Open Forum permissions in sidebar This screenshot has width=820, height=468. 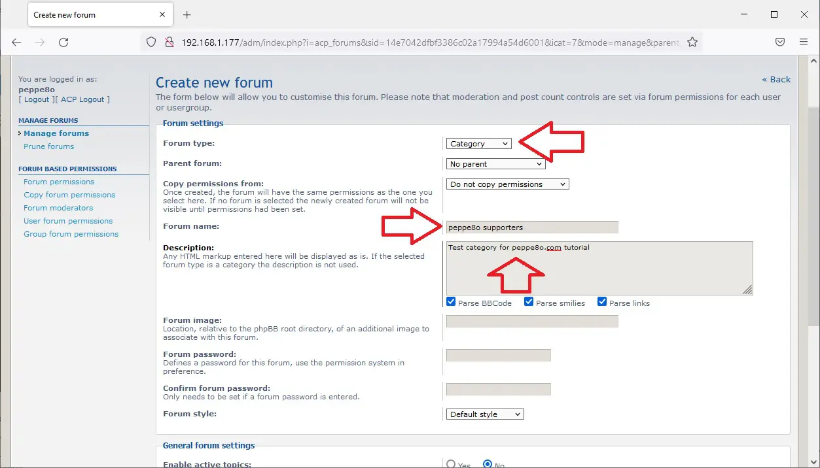(59, 182)
